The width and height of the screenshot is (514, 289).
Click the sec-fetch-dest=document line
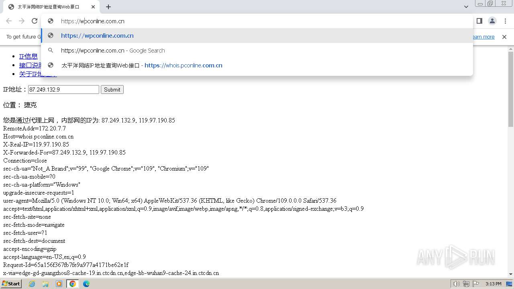click(x=34, y=241)
